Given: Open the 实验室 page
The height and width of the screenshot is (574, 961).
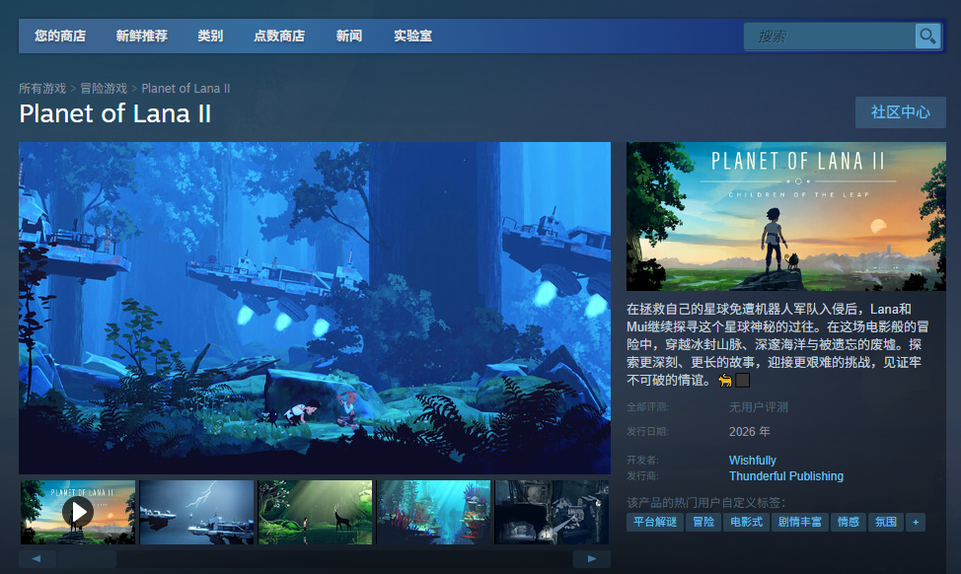Looking at the screenshot, I should click(x=413, y=36).
